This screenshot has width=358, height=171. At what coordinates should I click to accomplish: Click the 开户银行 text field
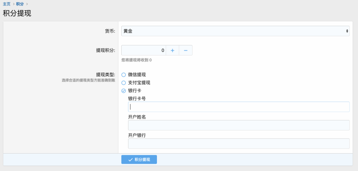239,144
